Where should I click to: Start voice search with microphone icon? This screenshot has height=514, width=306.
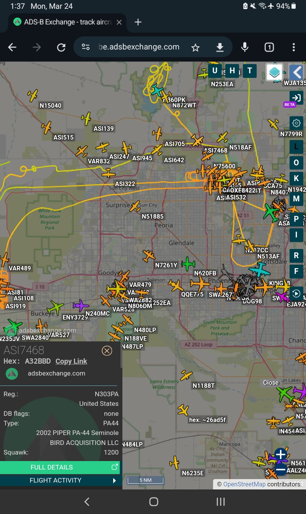[245, 47]
